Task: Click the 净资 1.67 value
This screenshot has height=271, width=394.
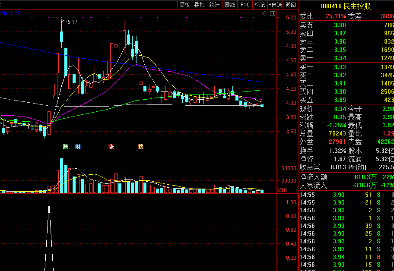Action: (x=340, y=159)
